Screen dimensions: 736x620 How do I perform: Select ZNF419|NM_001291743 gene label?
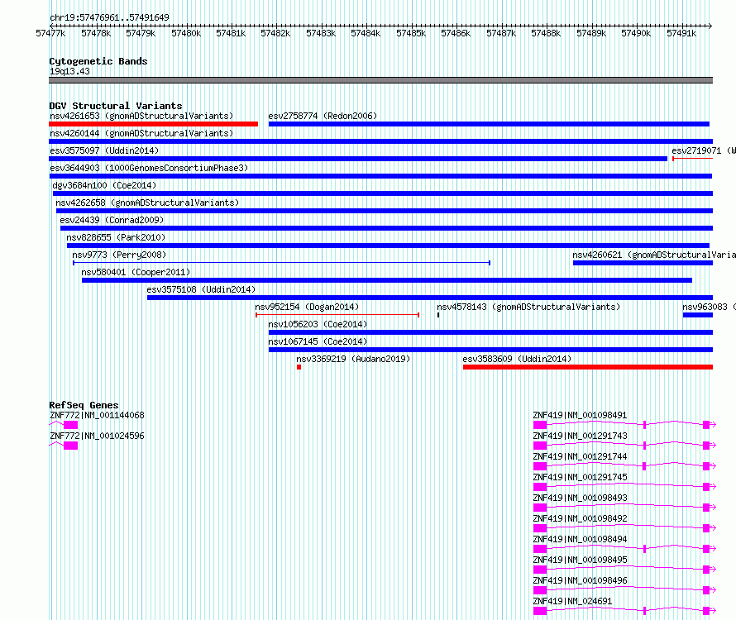tap(581, 436)
